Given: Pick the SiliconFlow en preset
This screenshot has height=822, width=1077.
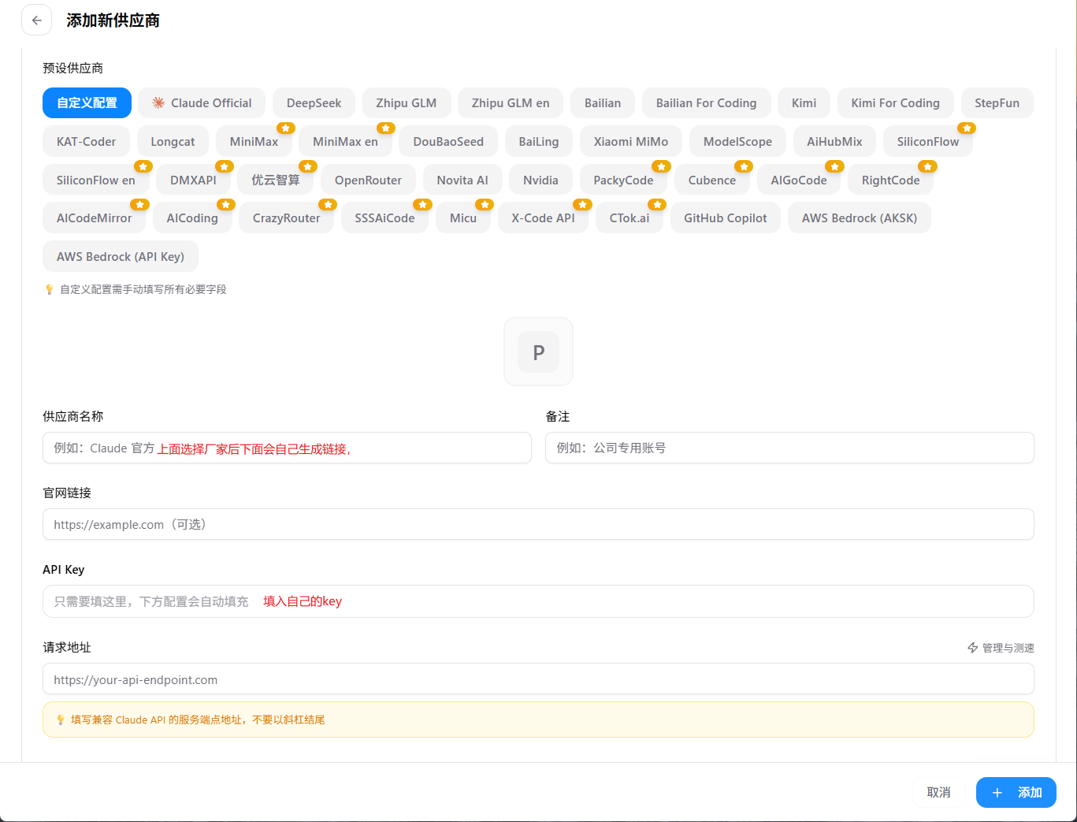Looking at the screenshot, I should [95, 180].
